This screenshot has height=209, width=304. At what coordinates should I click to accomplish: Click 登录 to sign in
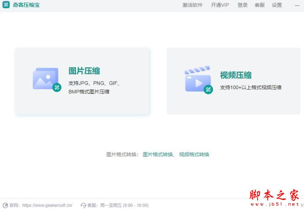[242, 5]
